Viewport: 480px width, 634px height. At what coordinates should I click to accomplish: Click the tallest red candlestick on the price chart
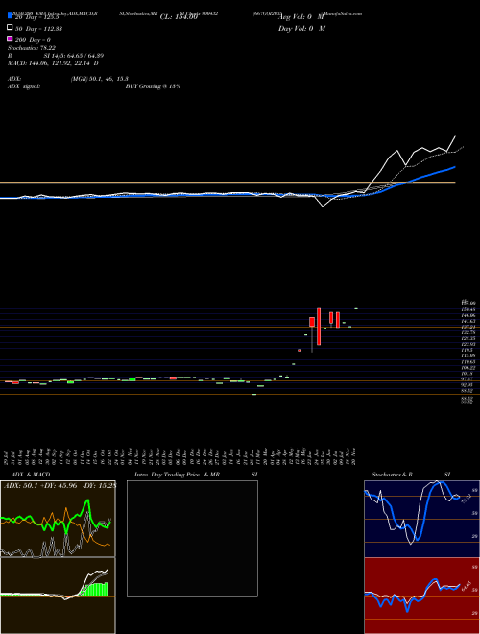319,327
